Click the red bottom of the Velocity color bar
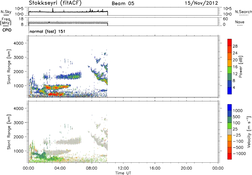Screen dimensions: 252x175 tap(230, 156)
